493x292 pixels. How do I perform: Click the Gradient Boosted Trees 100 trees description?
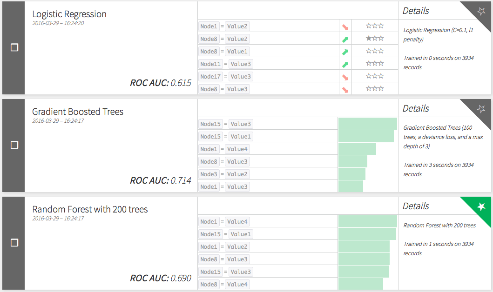click(443, 137)
